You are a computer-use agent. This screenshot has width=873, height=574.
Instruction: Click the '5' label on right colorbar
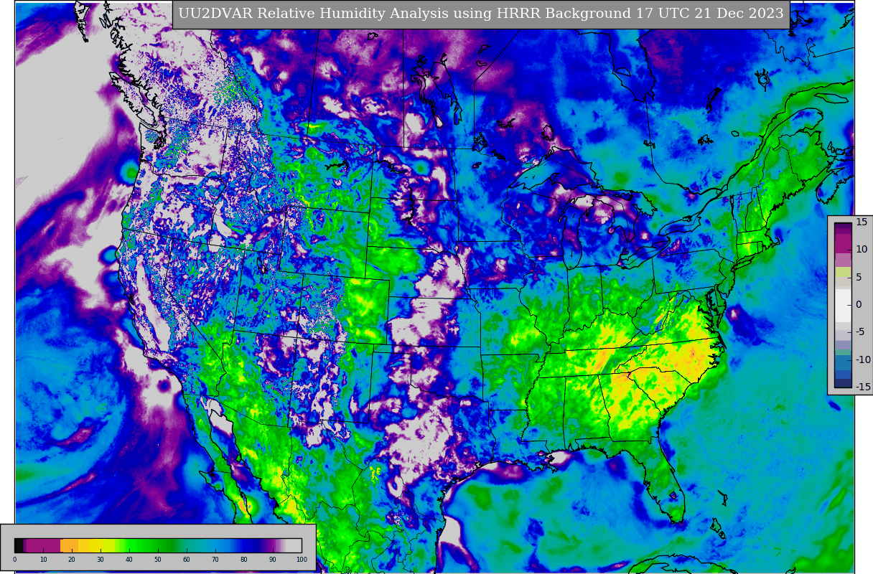pyautogui.click(x=859, y=277)
